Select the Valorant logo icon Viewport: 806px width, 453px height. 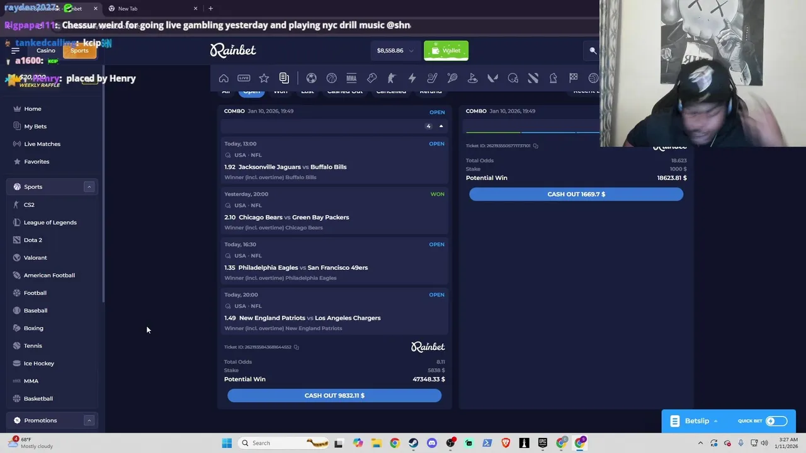pyautogui.click(x=492, y=78)
